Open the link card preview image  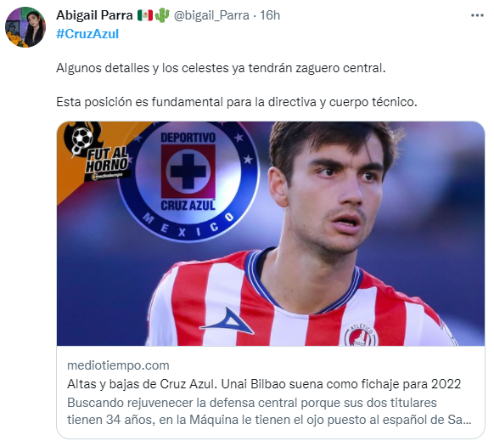(x=271, y=234)
